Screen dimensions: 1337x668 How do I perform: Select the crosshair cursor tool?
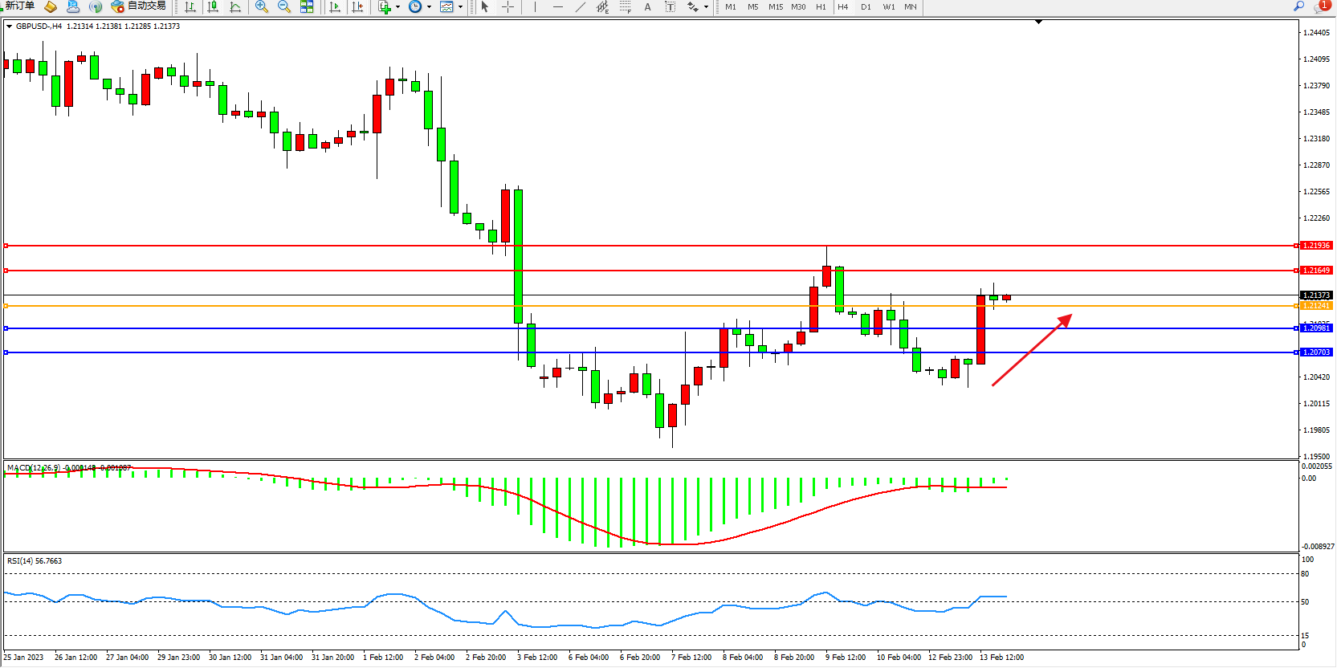(x=507, y=6)
